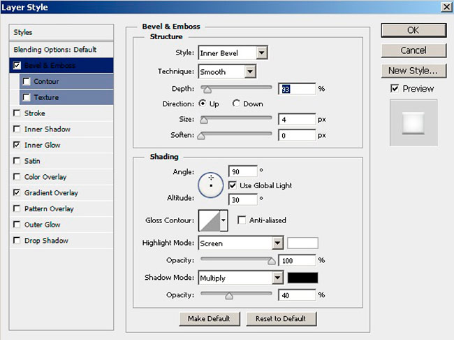Click the Shadow Opacity value field
The image size is (454, 340).
(297, 295)
